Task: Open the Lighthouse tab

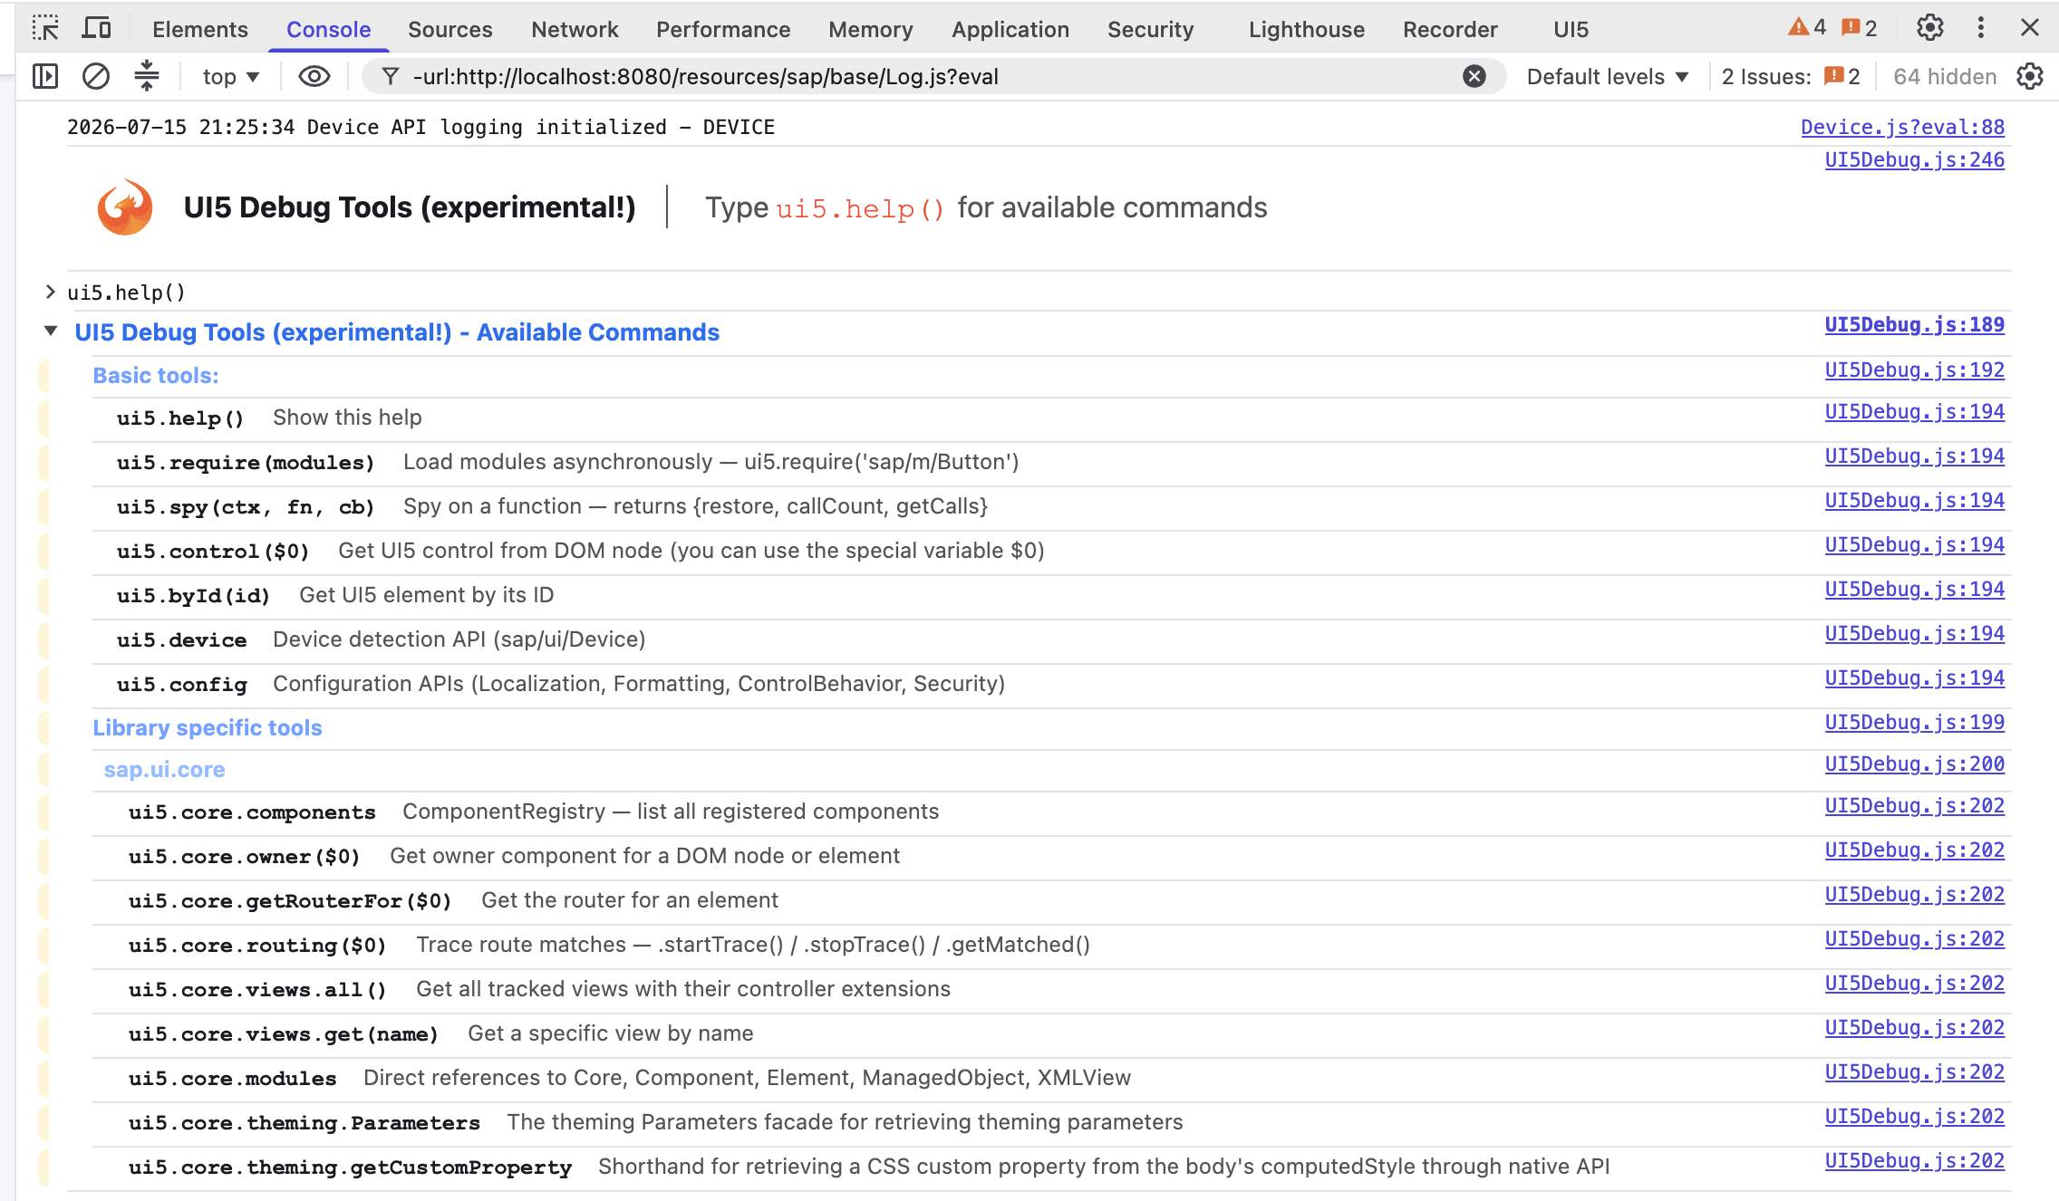Action: coord(1307,29)
